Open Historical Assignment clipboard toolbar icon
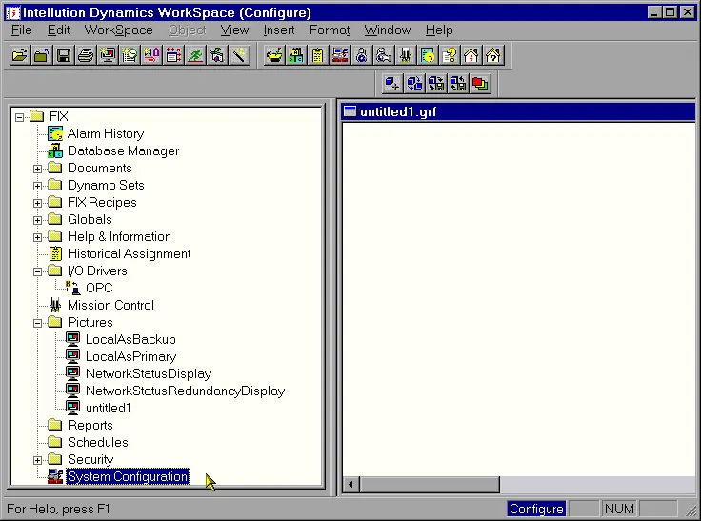The image size is (701, 521). [318, 55]
